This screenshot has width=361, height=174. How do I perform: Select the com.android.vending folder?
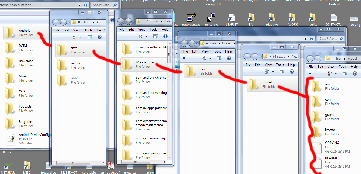tap(144, 95)
